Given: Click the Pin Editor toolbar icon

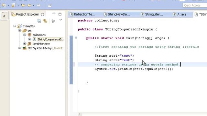Looking at the screenshot, I should click(49, 5).
